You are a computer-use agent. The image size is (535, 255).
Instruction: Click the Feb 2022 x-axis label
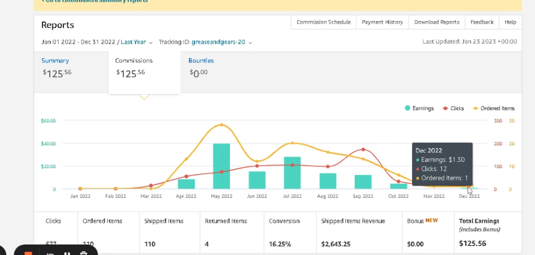coord(116,196)
